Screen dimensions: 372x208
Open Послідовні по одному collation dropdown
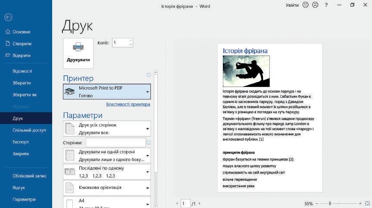(107, 172)
